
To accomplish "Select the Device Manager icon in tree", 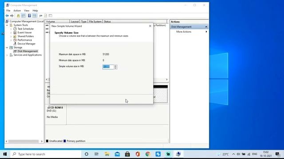I will [15, 44].
